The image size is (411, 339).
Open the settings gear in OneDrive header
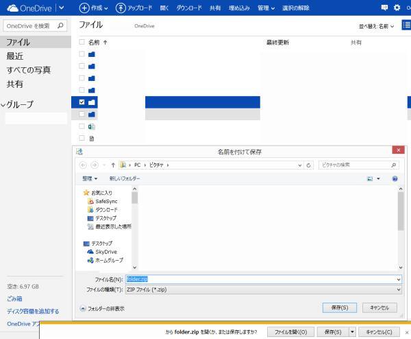coord(397,8)
